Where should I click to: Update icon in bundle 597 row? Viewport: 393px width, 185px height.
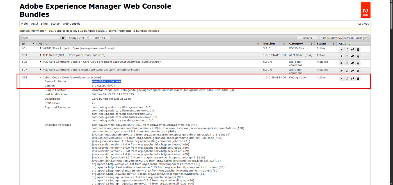point(353,71)
